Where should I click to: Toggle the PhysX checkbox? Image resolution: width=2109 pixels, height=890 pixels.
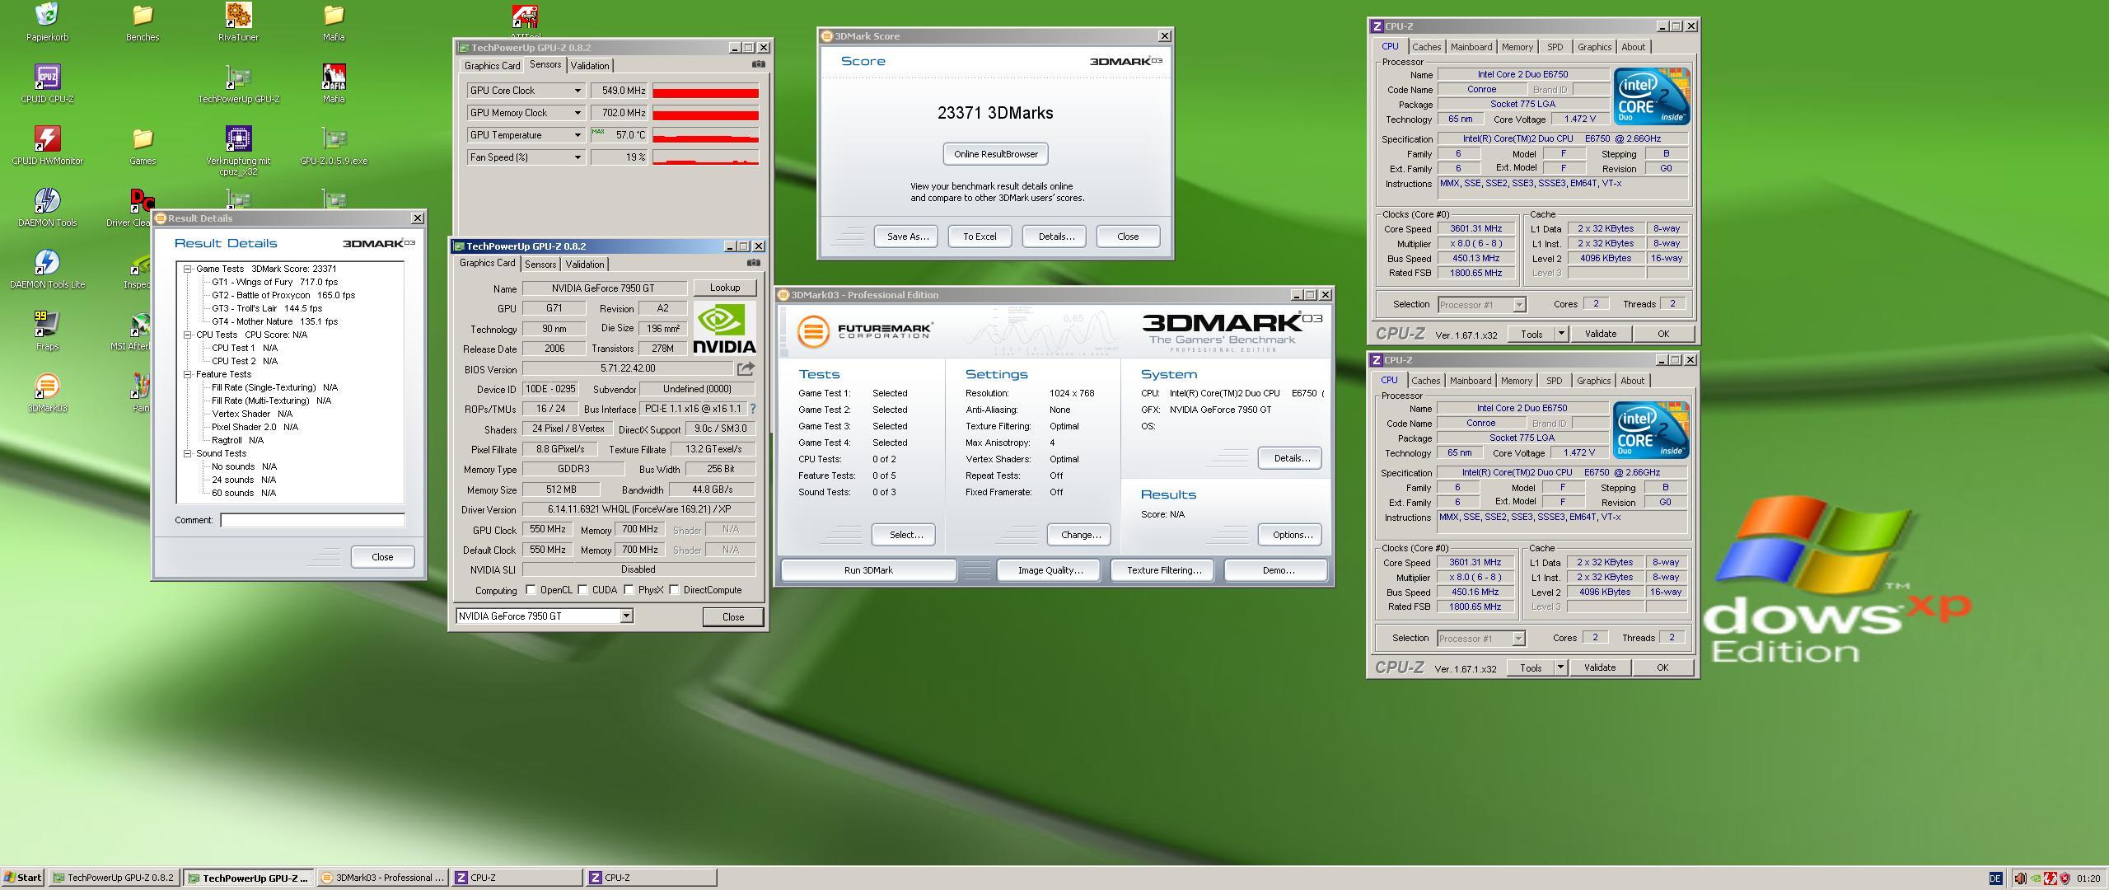629,590
